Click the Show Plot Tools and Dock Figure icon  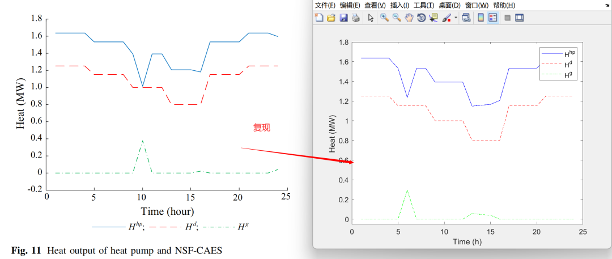(x=519, y=18)
